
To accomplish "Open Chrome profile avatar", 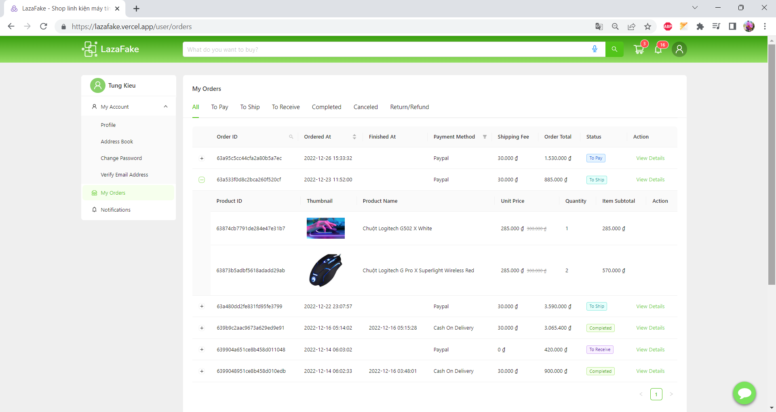I will pos(749,26).
